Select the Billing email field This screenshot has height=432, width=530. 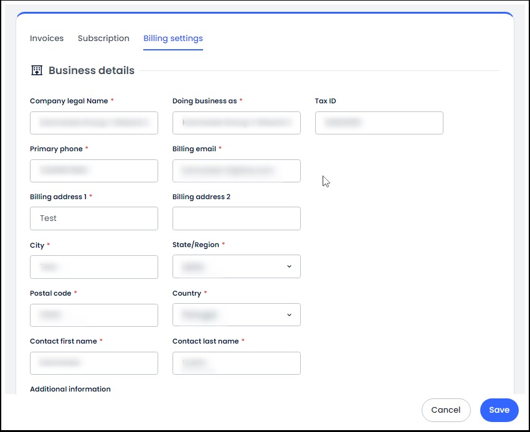pos(236,171)
